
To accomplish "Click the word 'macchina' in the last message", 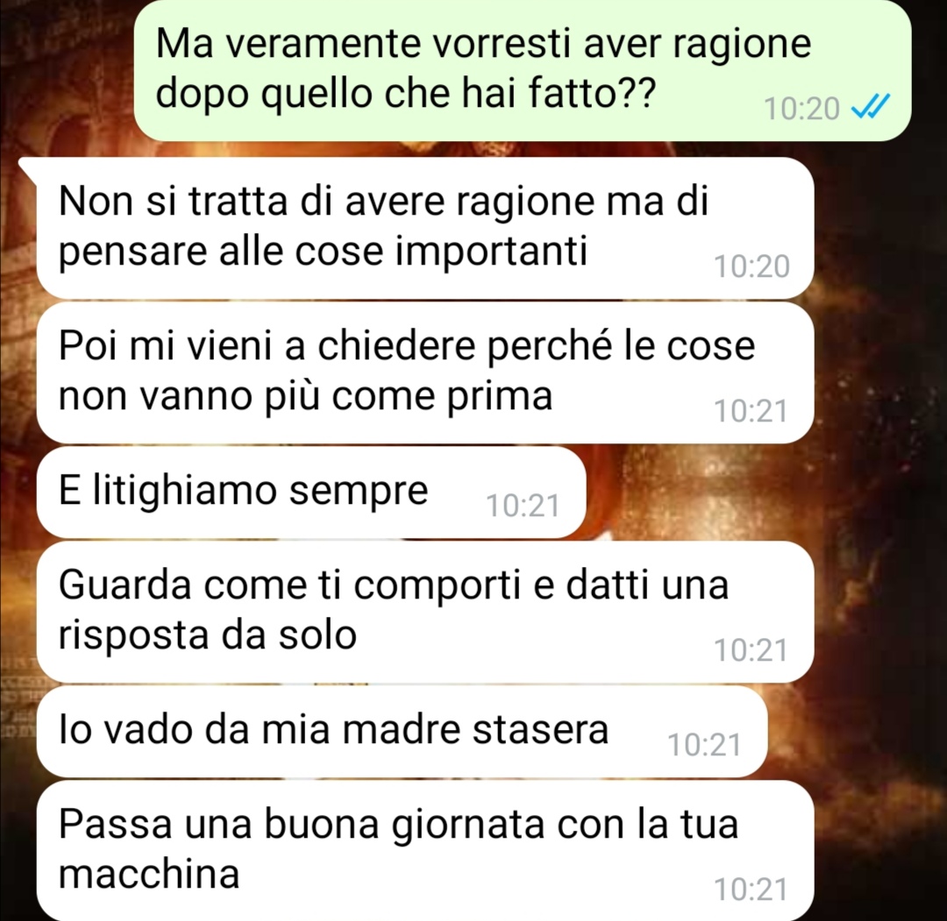I will 149,874.
